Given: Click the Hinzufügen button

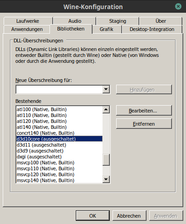Looking at the screenshot, I should pos(144,90).
